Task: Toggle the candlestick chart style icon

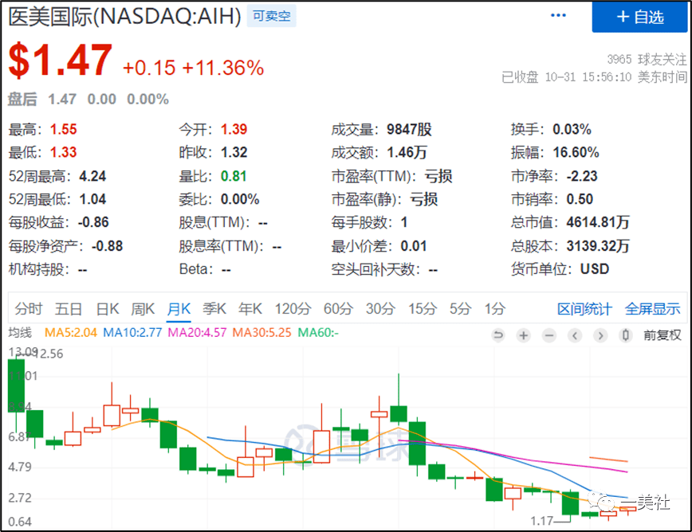Action: coord(627,335)
